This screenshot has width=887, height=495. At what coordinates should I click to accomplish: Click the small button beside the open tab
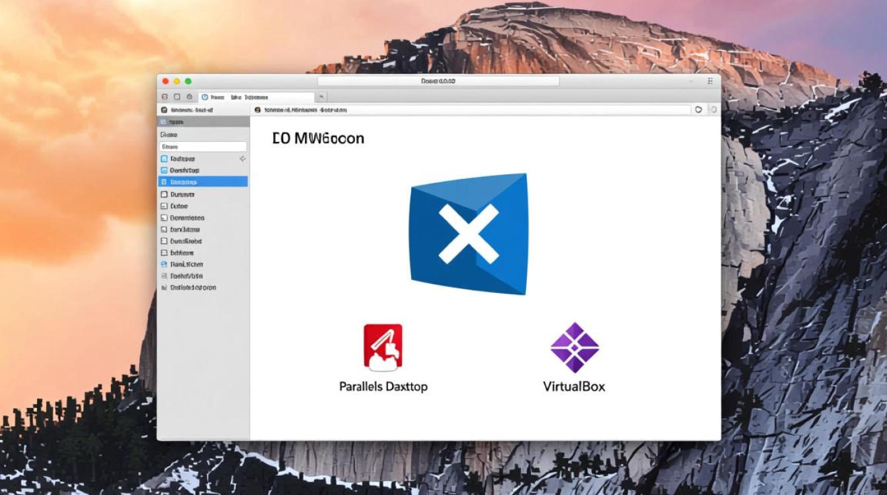[321, 97]
